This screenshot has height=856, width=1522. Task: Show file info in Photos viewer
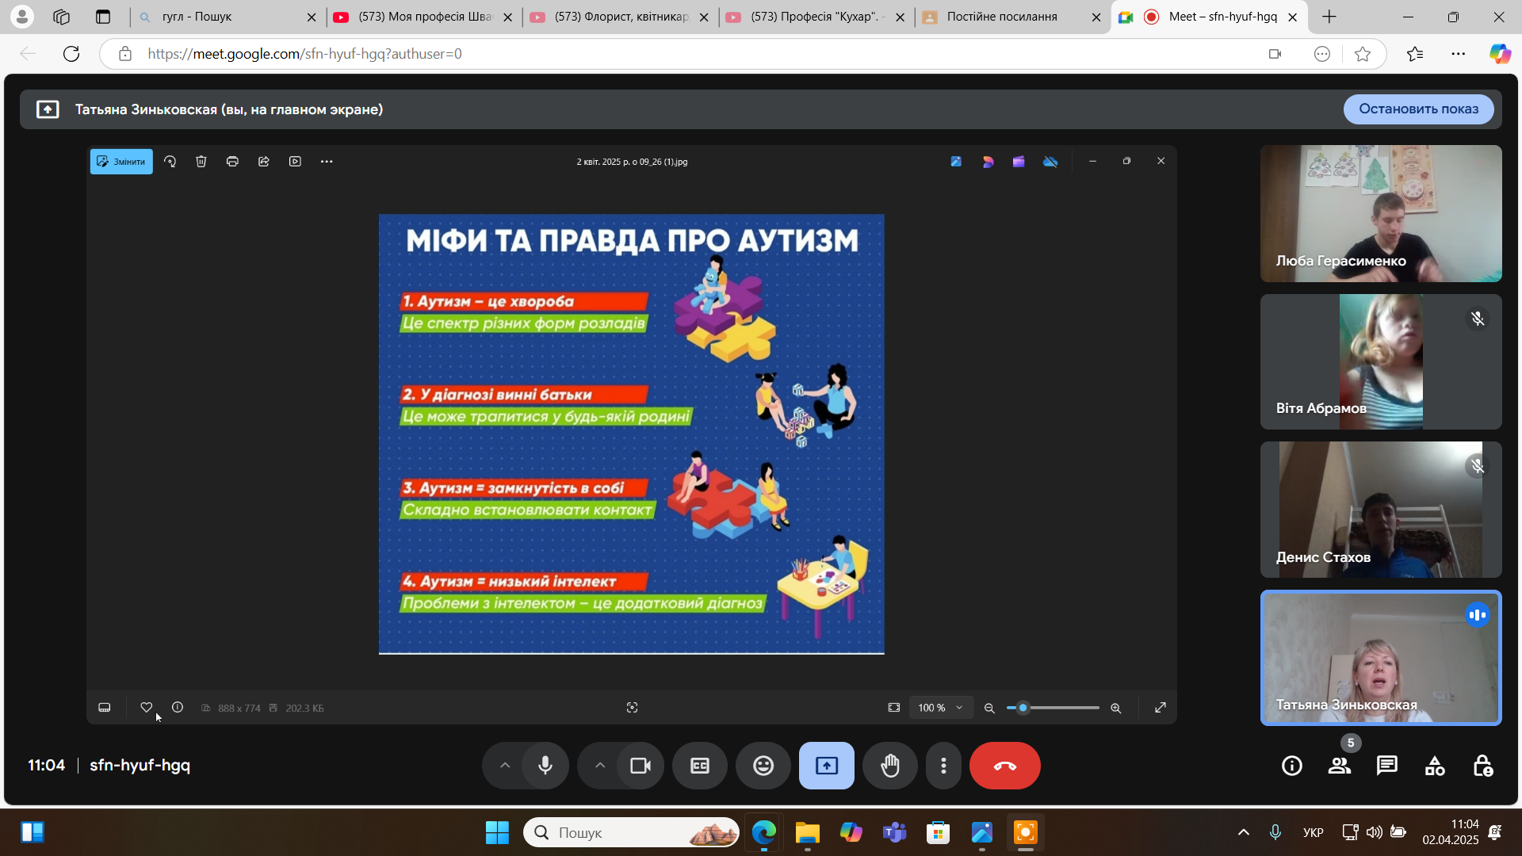178,708
